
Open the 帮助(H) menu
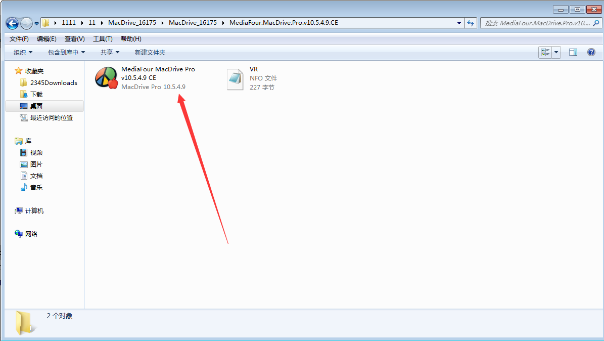[x=131, y=39]
